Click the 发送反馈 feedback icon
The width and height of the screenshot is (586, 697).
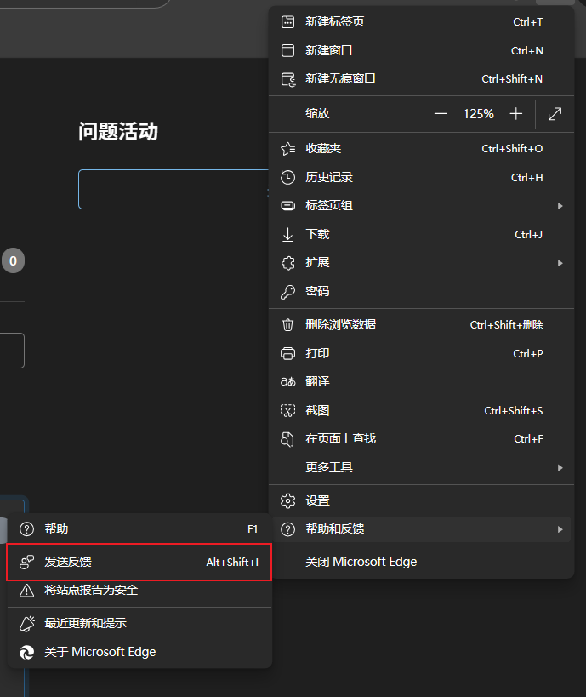click(x=26, y=563)
